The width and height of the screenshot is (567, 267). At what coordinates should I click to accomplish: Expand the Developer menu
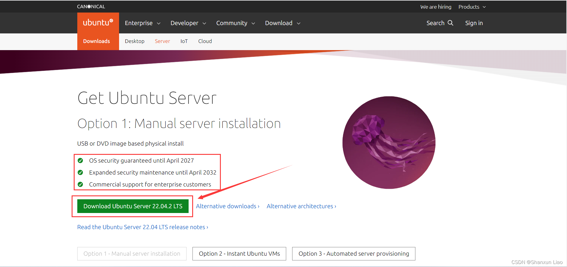point(188,23)
